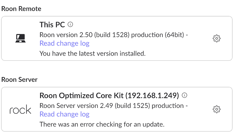Image resolution: width=234 pixels, height=134 pixels.
Task: Click info icon beside Roon Optimized Core Kit
Action: tap(184, 95)
